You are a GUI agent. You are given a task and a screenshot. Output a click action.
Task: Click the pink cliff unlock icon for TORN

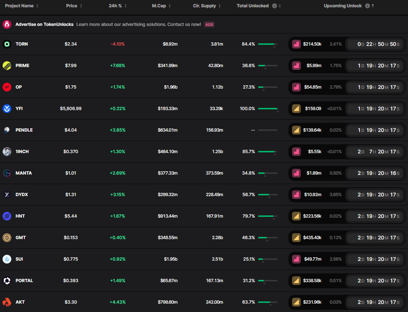click(x=296, y=44)
